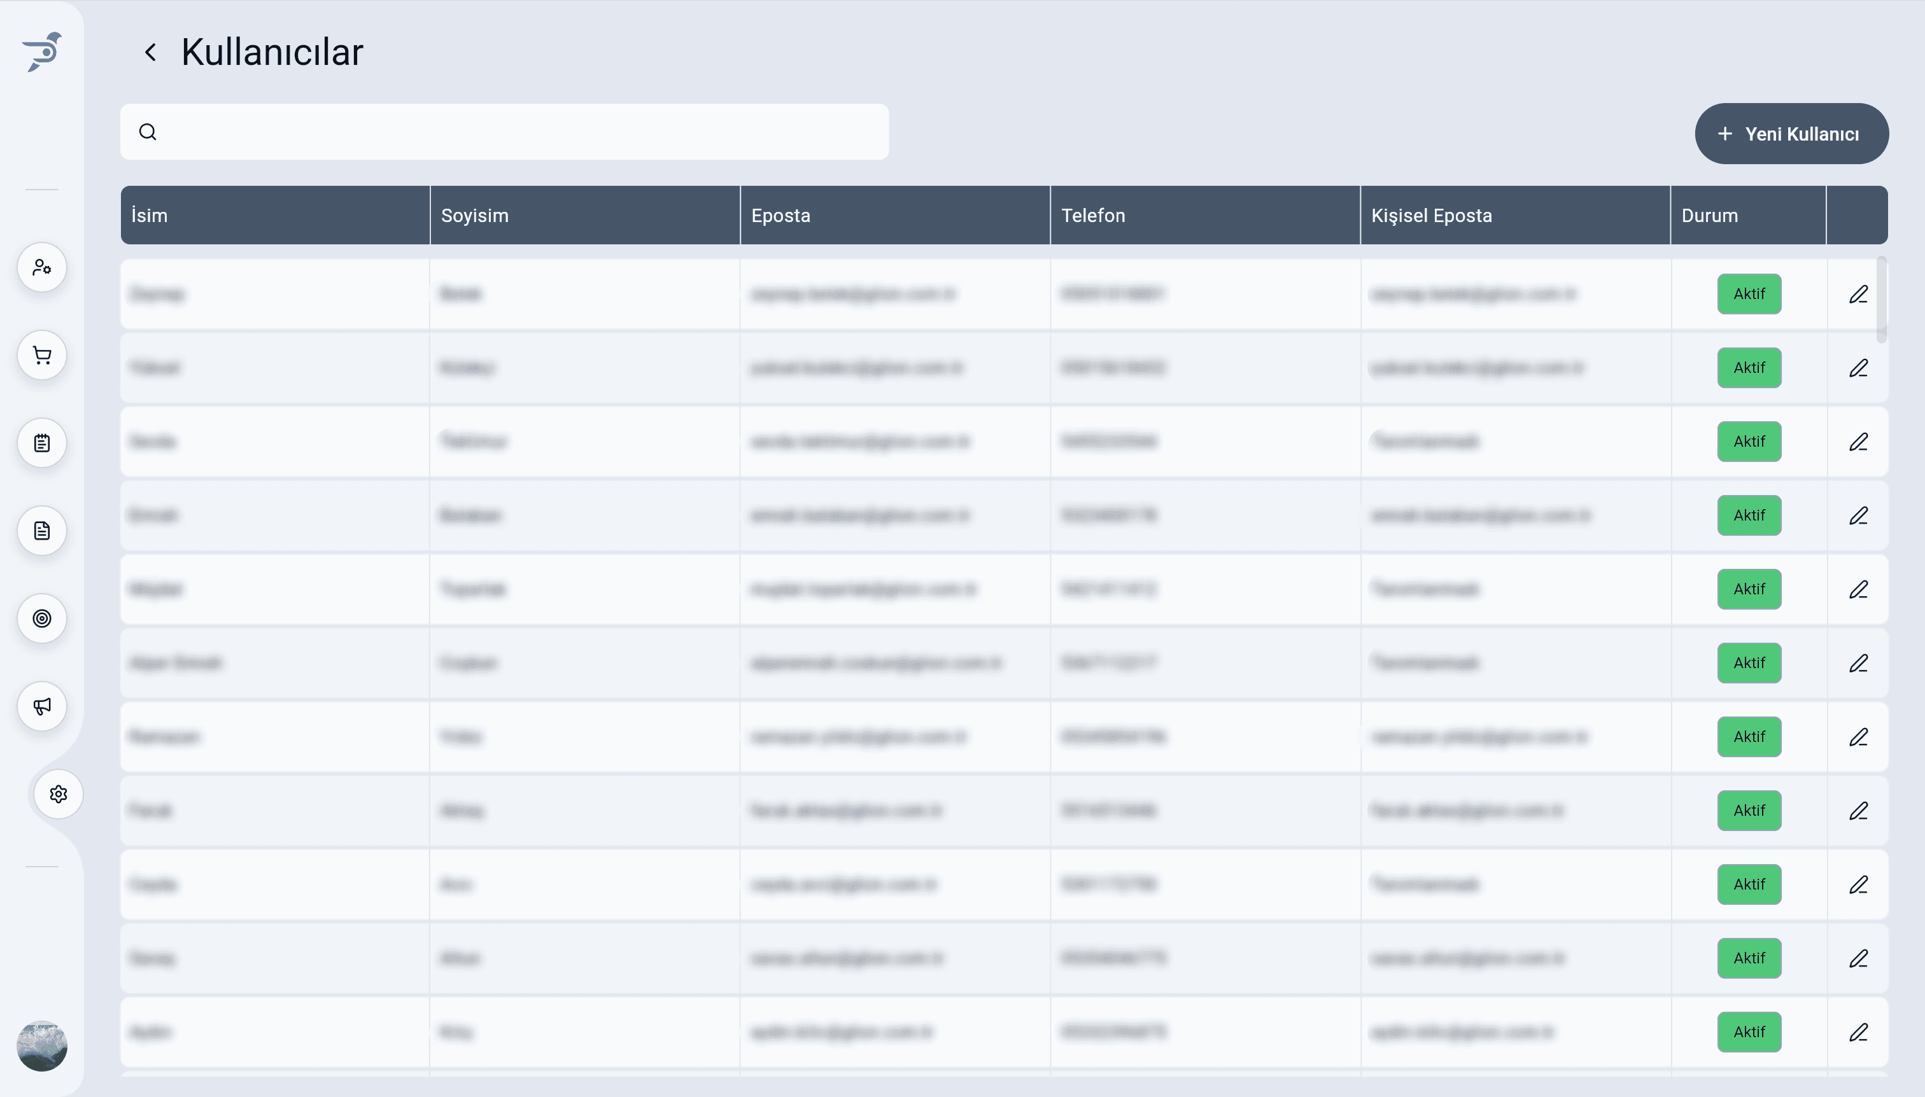This screenshot has width=1925, height=1097.
Task: Open the clipboard notes sidebar icon
Action: pyautogui.click(x=42, y=443)
